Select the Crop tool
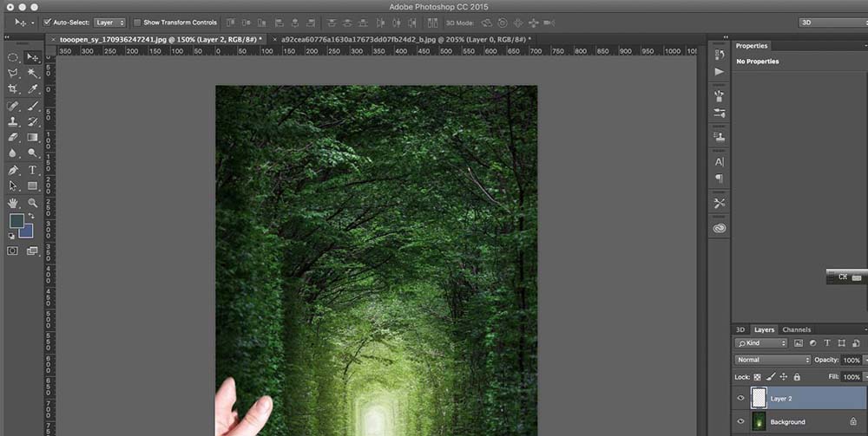This screenshot has height=436, width=868. pyautogui.click(x=13, y=89)
